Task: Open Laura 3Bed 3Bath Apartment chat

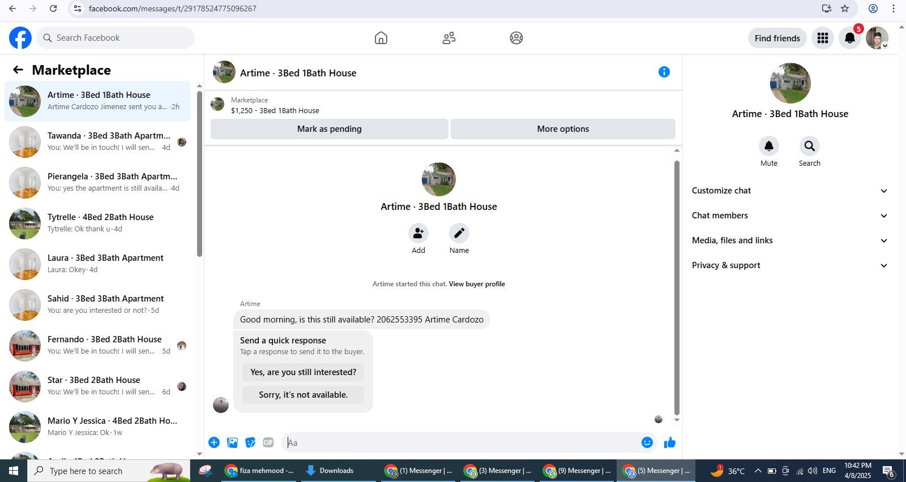Action: tap(97, 264)
